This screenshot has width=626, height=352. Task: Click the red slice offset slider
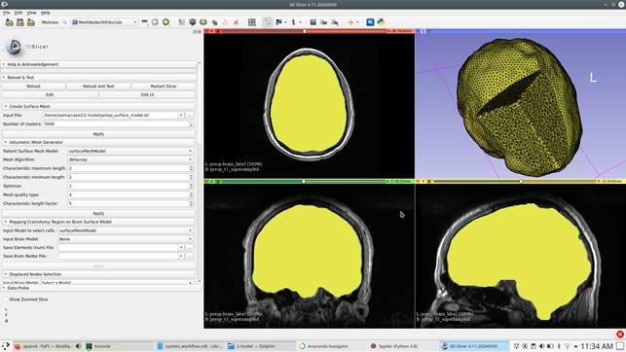click(304, 31)
